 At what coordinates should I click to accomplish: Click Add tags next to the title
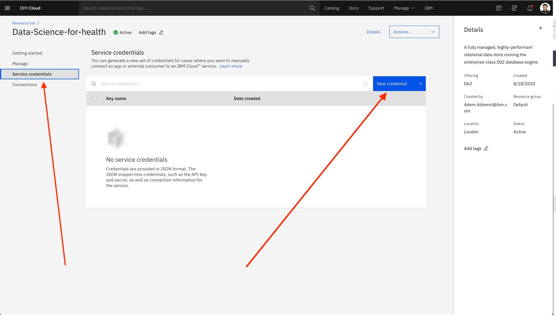[x=147, y=32]
